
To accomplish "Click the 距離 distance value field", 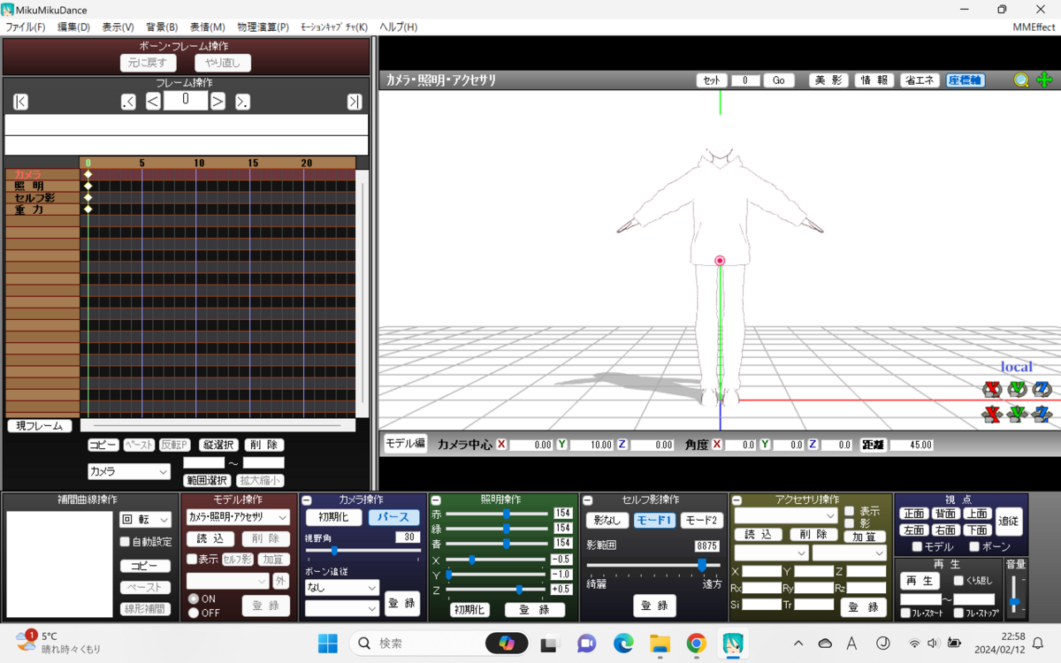I will point(912,445).
